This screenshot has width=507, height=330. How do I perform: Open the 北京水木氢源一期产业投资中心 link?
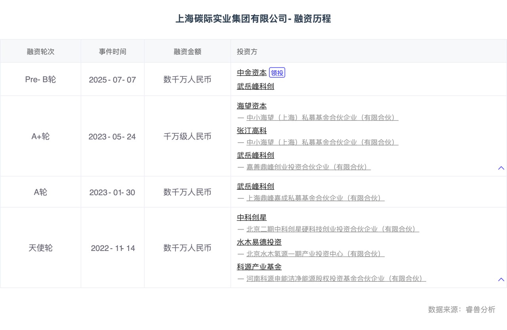coord(315,254)
